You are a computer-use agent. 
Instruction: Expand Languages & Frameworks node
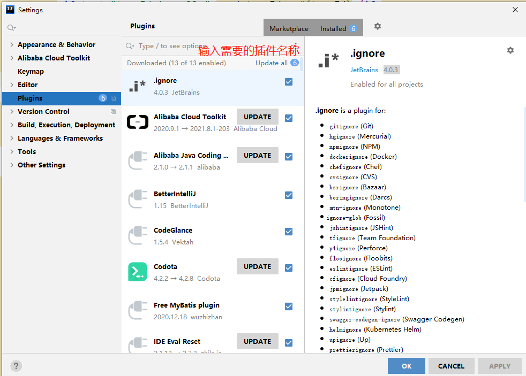pyautogui.click(x=12, y=139)
